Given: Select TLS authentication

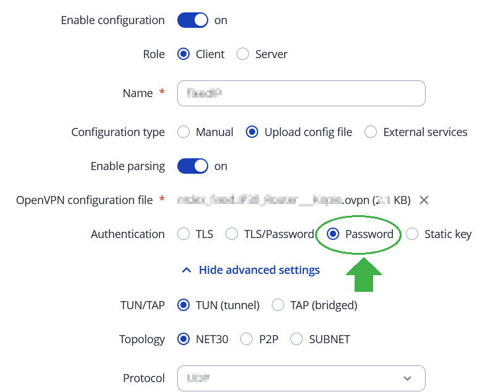Looking at the screenshot, I should click(x=183, y=234).
